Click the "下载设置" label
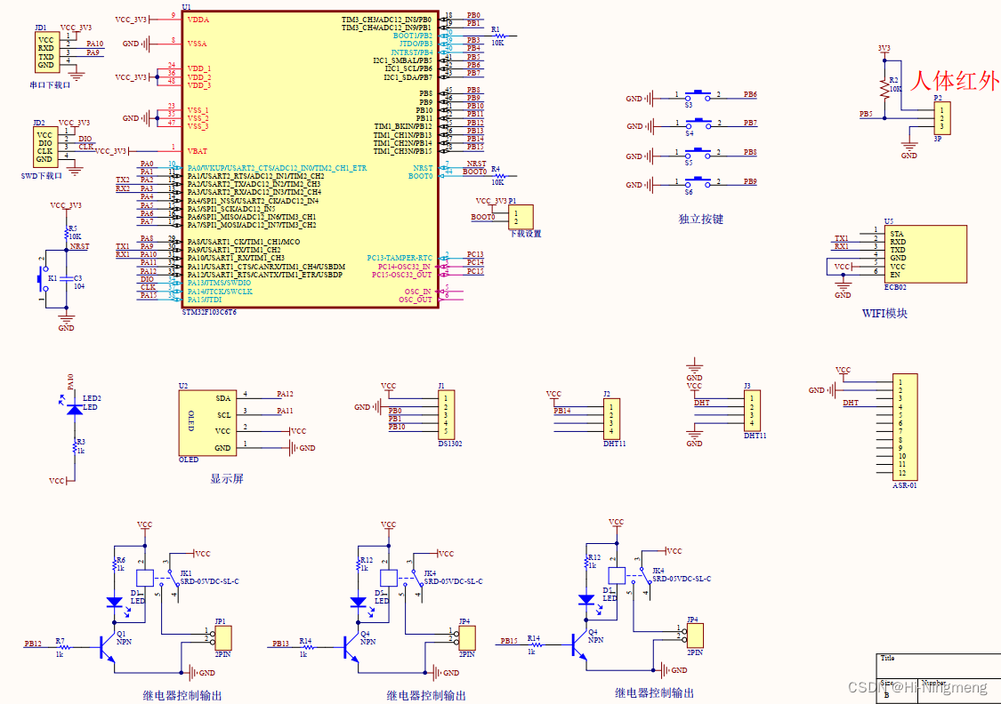The height and width of the screenshot is (704, 1001). [525, 234]
